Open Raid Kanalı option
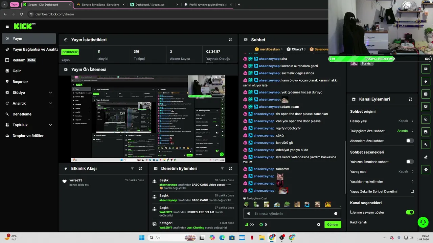The height and width of the screenshot is (243, 433). (x=358, y=222)
